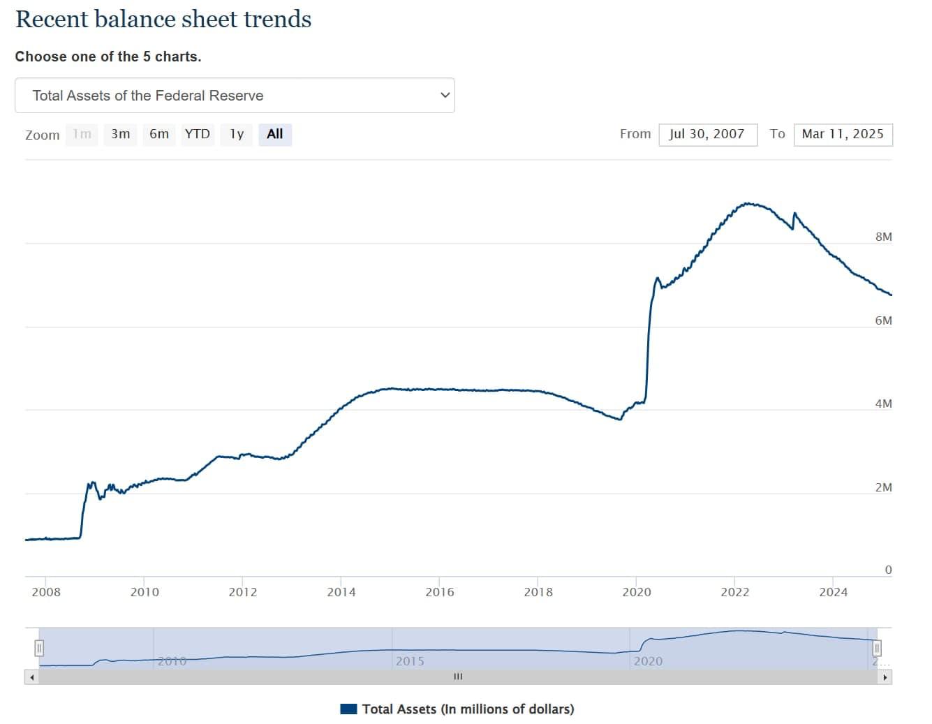Choose the 6m zoom option

pyautogui.click(x=159, y=134)
